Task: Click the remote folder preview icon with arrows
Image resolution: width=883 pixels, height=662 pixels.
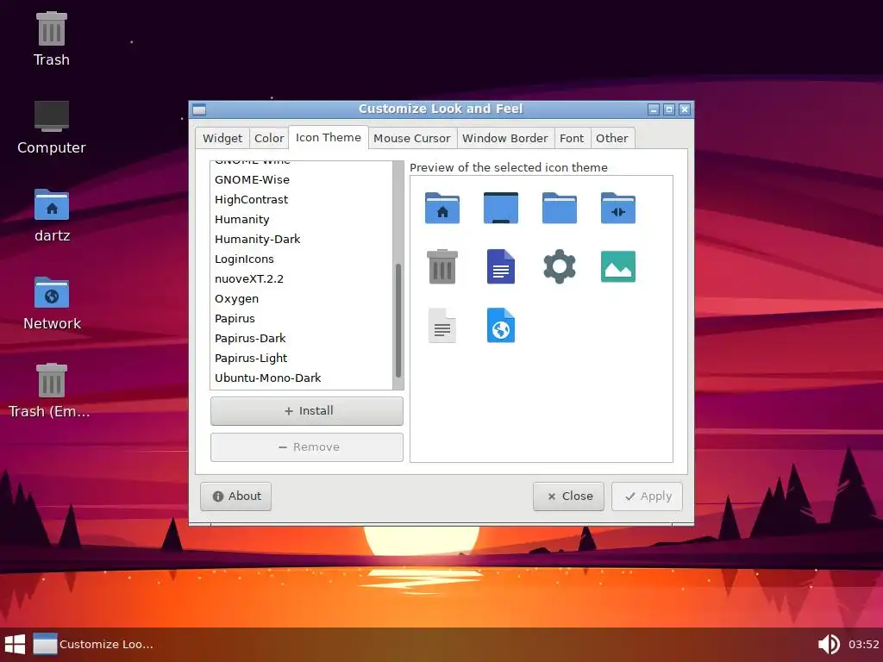Action: tap(617, 209)
